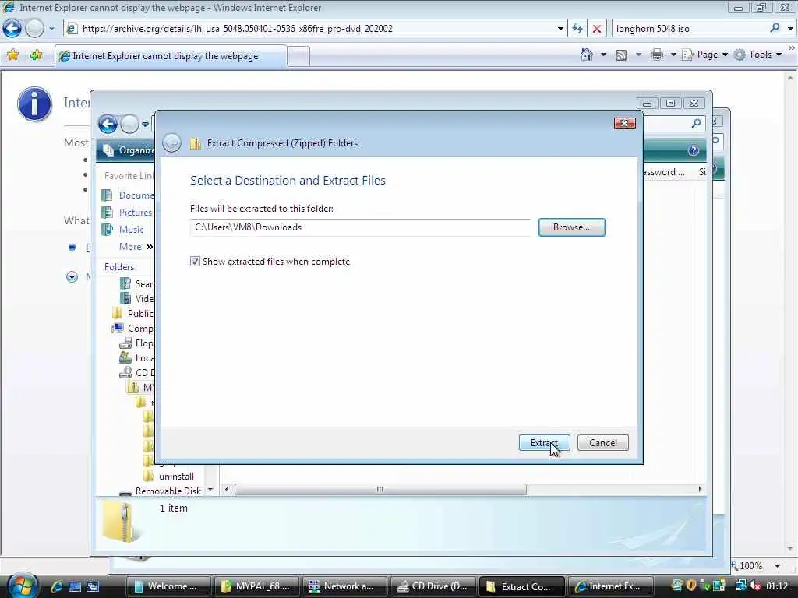The width and height of the screenshot is (798, 598).
Task: Open Music in Favorite Links
Action: pyautogui.click(x=122, y=230)
